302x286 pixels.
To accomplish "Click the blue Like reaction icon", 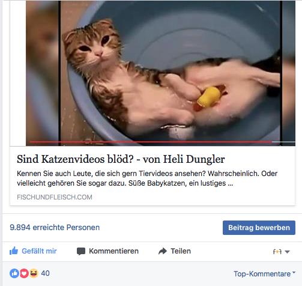I will (14, 273).
